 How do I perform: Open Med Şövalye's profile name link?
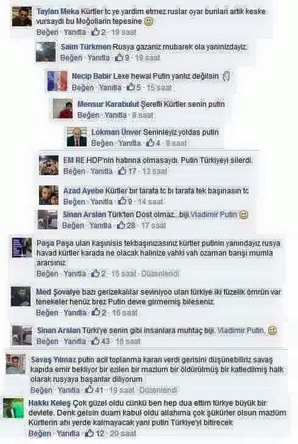[x=58, y=292]
